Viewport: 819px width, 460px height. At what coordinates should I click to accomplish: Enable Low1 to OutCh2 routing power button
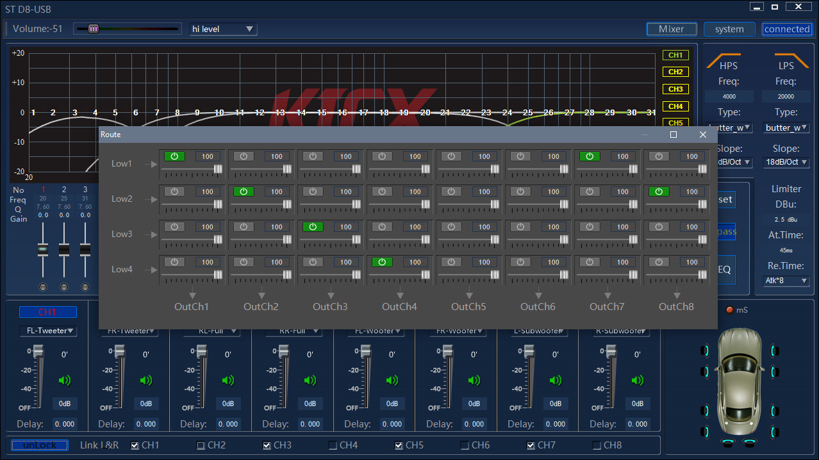(x=243, y=156)
